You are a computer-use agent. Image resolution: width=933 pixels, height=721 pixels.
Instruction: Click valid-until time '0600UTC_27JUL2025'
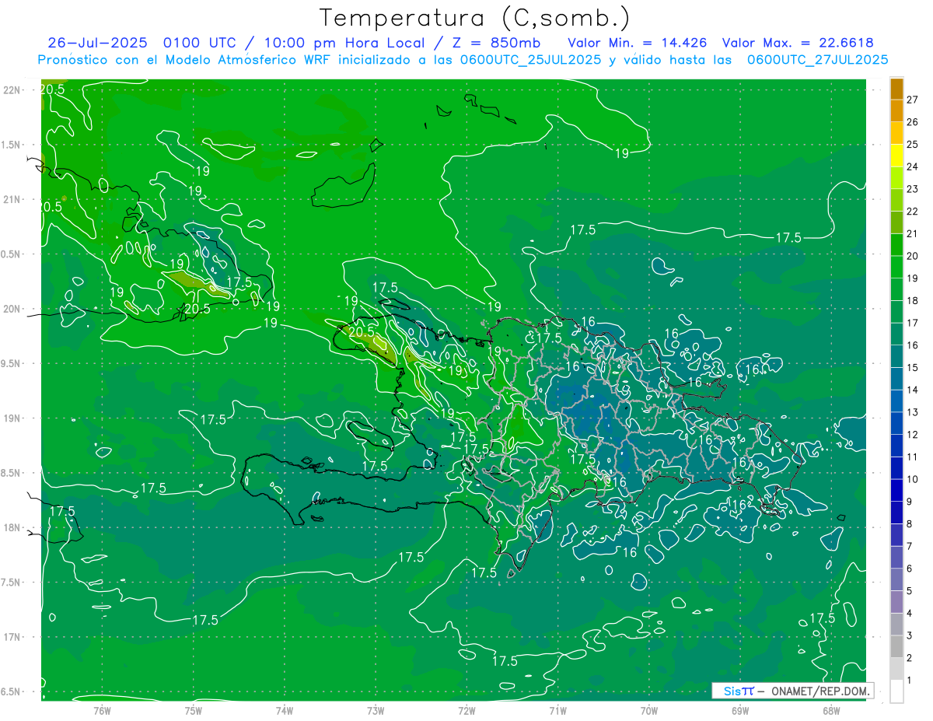click(x=817, y=60)
